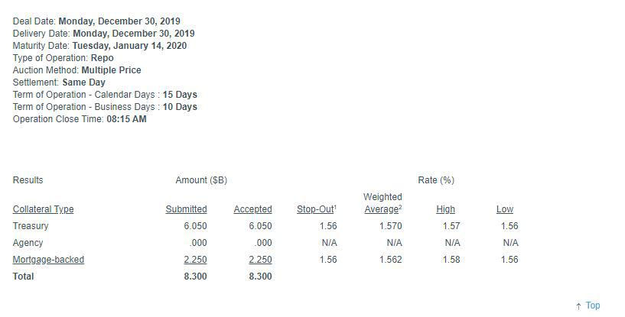
Task: Jump to page Top link
Action: 593,306
